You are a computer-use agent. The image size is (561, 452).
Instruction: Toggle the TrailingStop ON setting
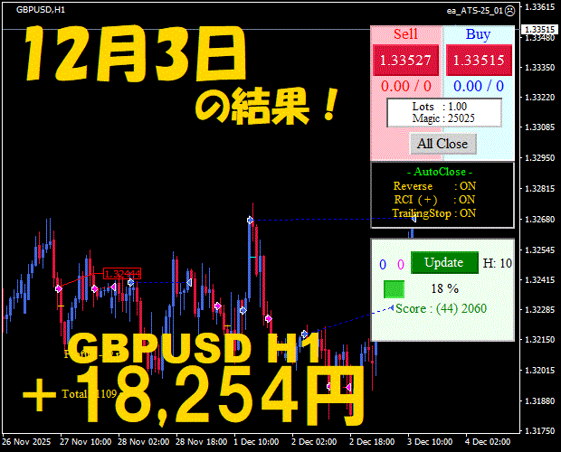[433, 213]
